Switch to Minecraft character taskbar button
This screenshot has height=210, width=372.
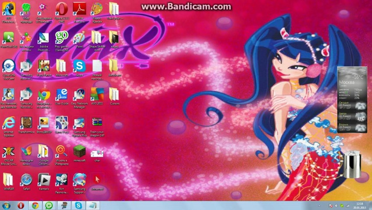tap(64, 206)
